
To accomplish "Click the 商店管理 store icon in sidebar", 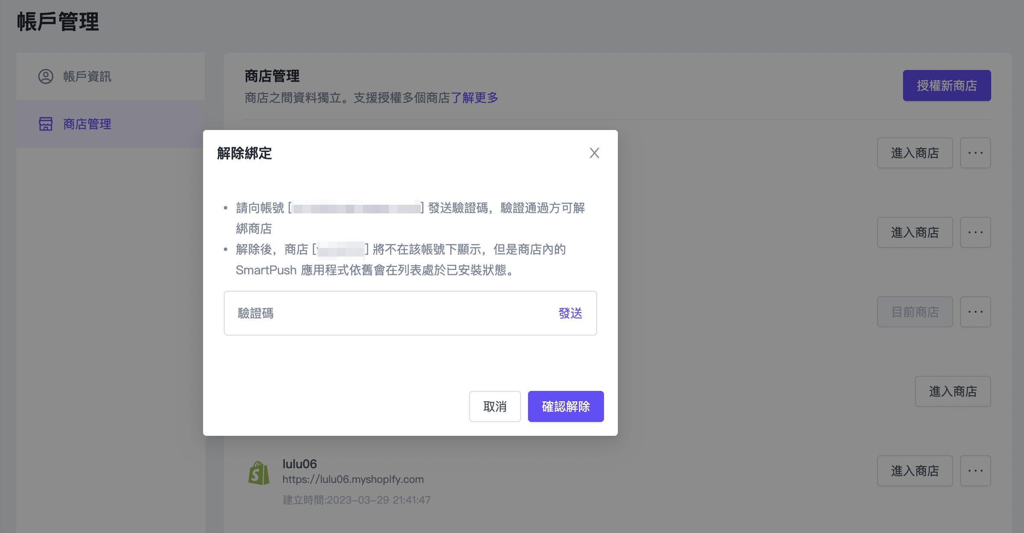I will click(46, 124).
